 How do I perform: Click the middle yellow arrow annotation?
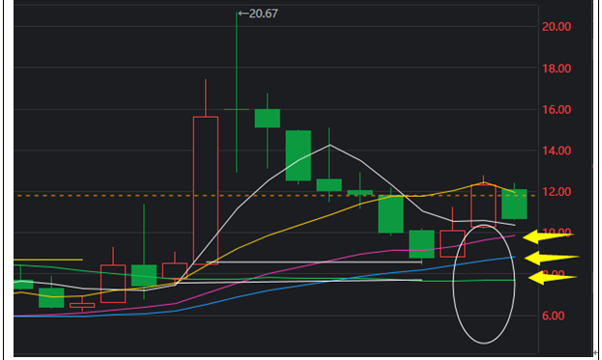pos(552,258)
